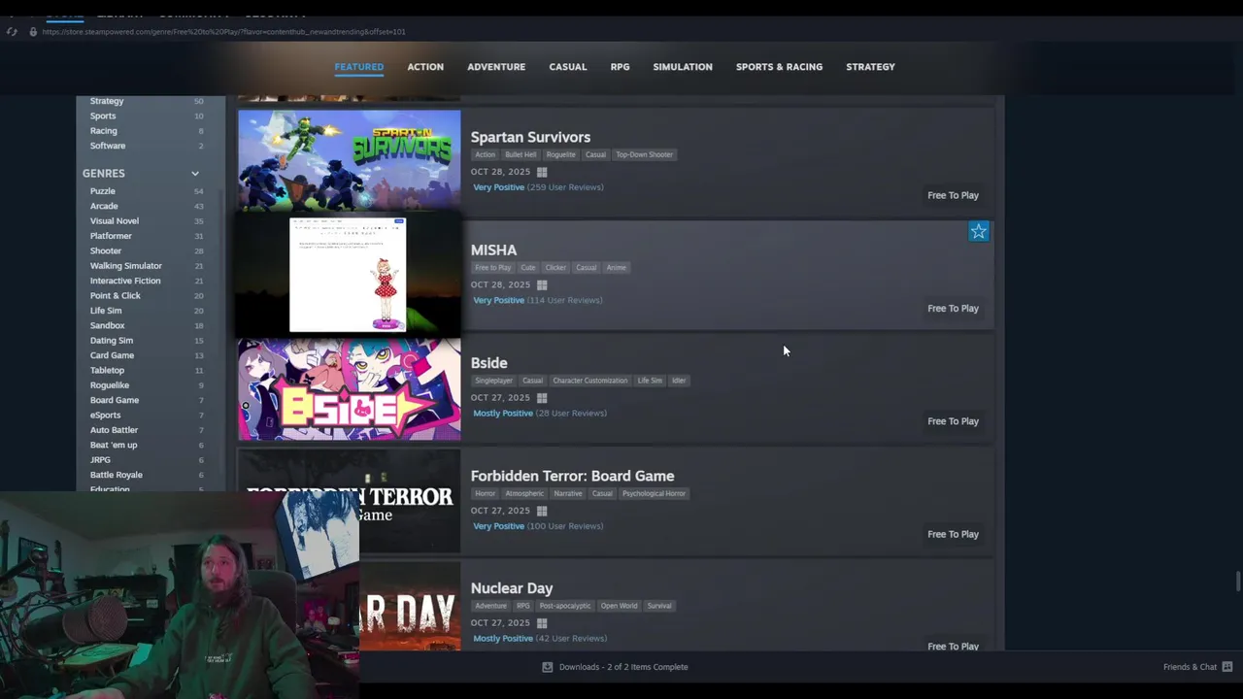Image resolution: width=1243 pixels, height=699 pixels.
Task: Click the Anime tag on MISHA
Action: pyautogui.click(x=616, y=268)
